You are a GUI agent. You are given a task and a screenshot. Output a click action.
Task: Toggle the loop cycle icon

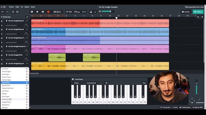pyautogui.click(x=13, y=12)
